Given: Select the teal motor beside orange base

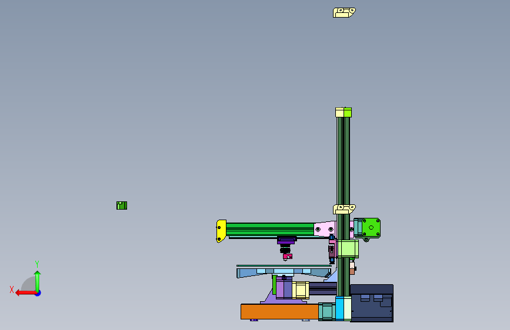Looking at the screenshot, I should 326,311.
